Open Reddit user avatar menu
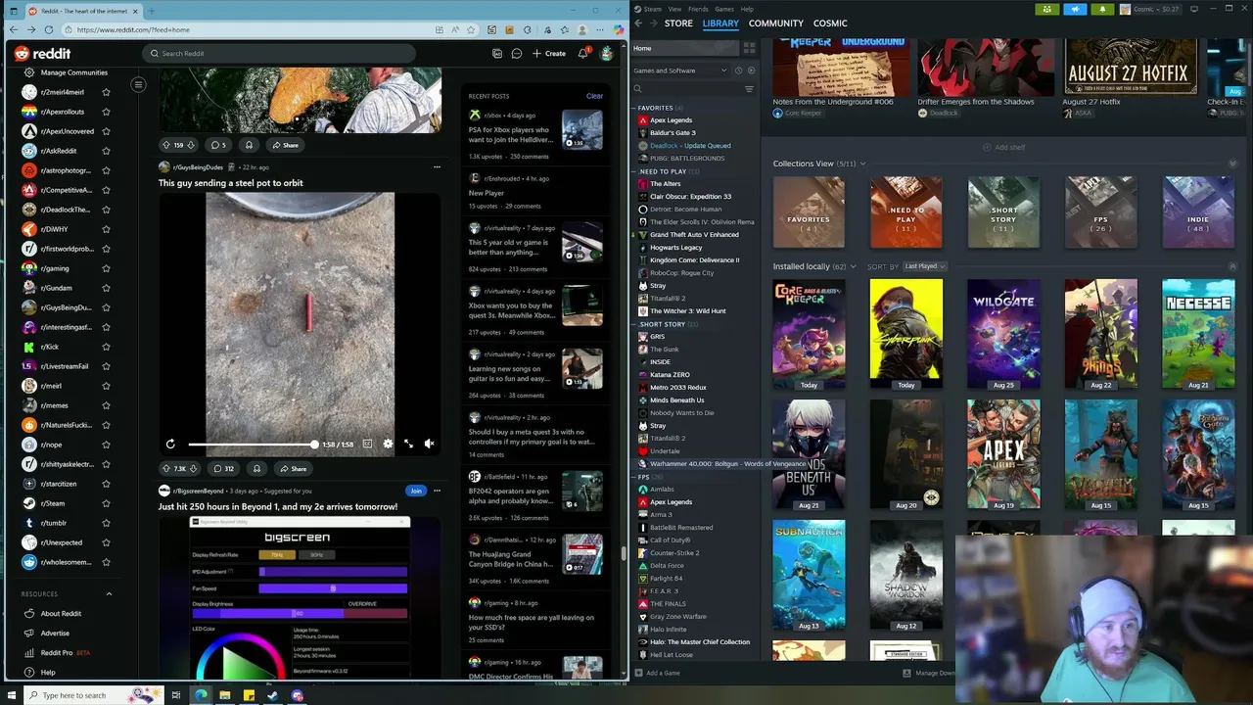 [607, 54]
